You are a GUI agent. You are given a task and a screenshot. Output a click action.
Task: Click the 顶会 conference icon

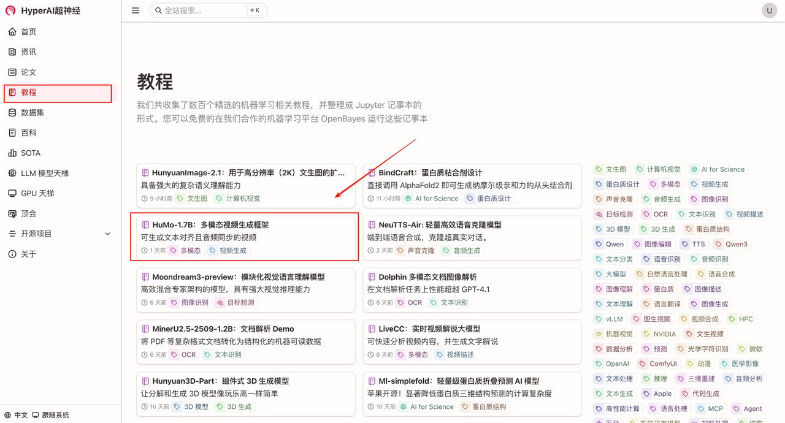(x=12, y=214)
